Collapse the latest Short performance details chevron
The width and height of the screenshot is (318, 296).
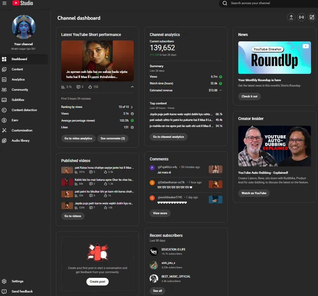(x=132, y=87)
